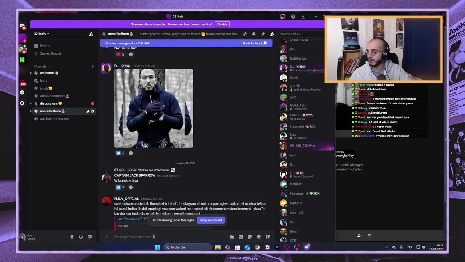Select the green K server icon
Viewport: 465px width, 262px height.
point(22,60)
